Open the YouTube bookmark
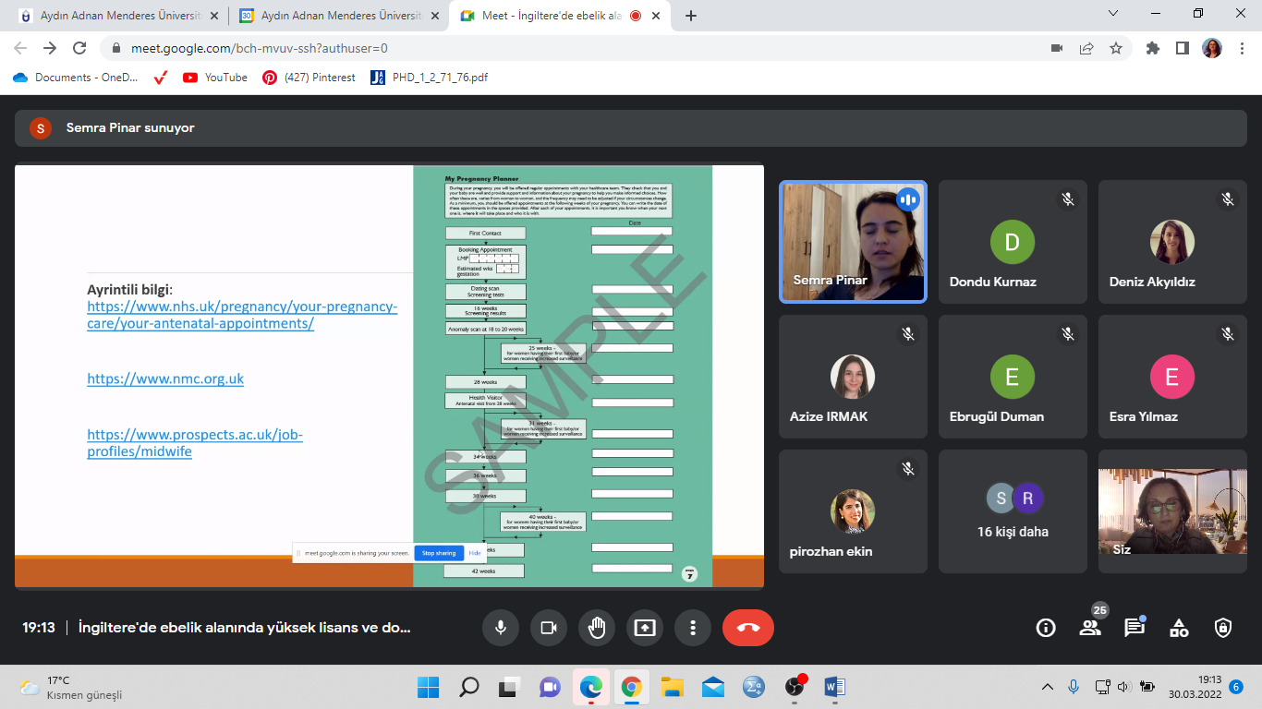 tap(215, 78)
